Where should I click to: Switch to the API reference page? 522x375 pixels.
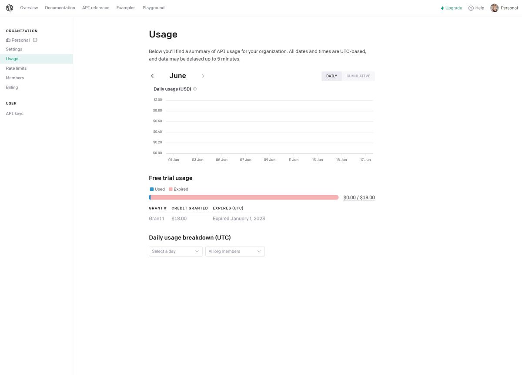click(x=96, y=8)
